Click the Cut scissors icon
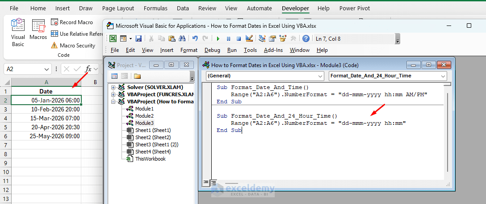Screen dimensions: 486x204 coord(151,38)
